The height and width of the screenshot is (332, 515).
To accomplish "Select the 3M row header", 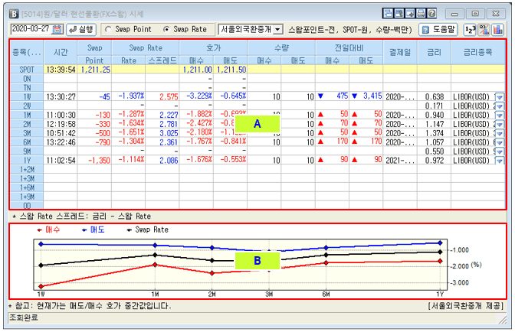I will pos(27,133).
